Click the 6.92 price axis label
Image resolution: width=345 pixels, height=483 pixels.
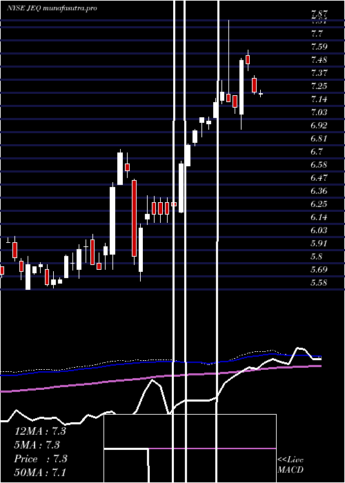point(319,126)
